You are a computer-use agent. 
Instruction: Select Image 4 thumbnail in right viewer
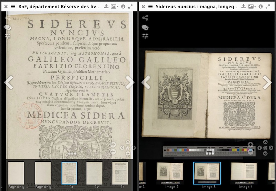(x=244, y=173)
